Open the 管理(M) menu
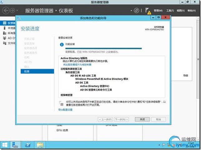 [158, 11]
